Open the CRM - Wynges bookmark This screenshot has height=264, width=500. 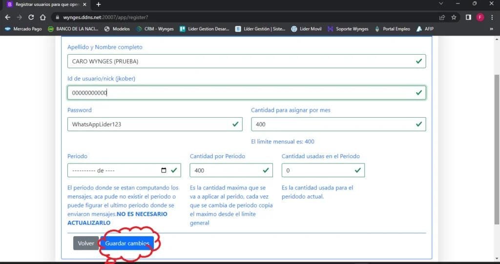coord(155,29)
